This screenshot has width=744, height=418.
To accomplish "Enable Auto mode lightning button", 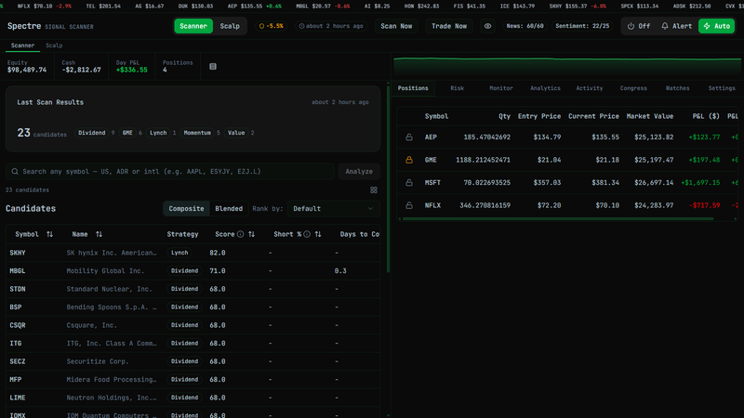I will (x=716, y=26).
